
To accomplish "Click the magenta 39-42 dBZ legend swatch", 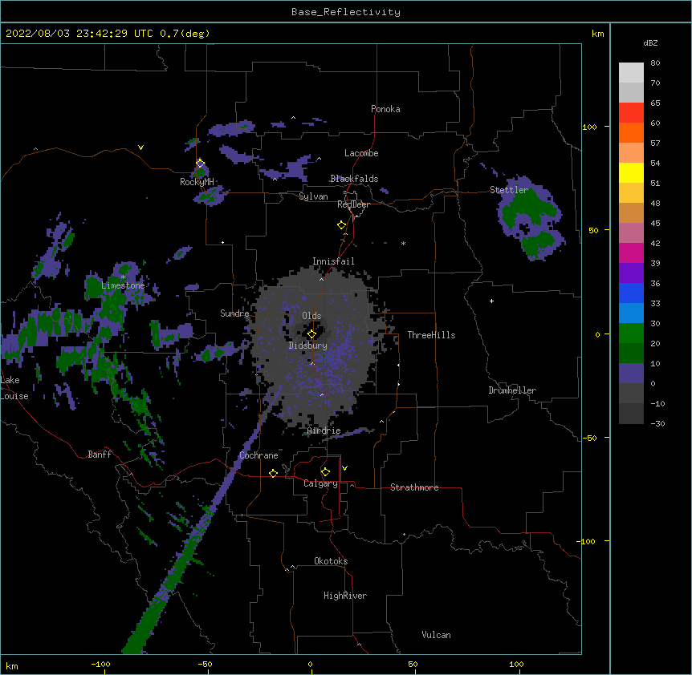I will pos(631,253).
